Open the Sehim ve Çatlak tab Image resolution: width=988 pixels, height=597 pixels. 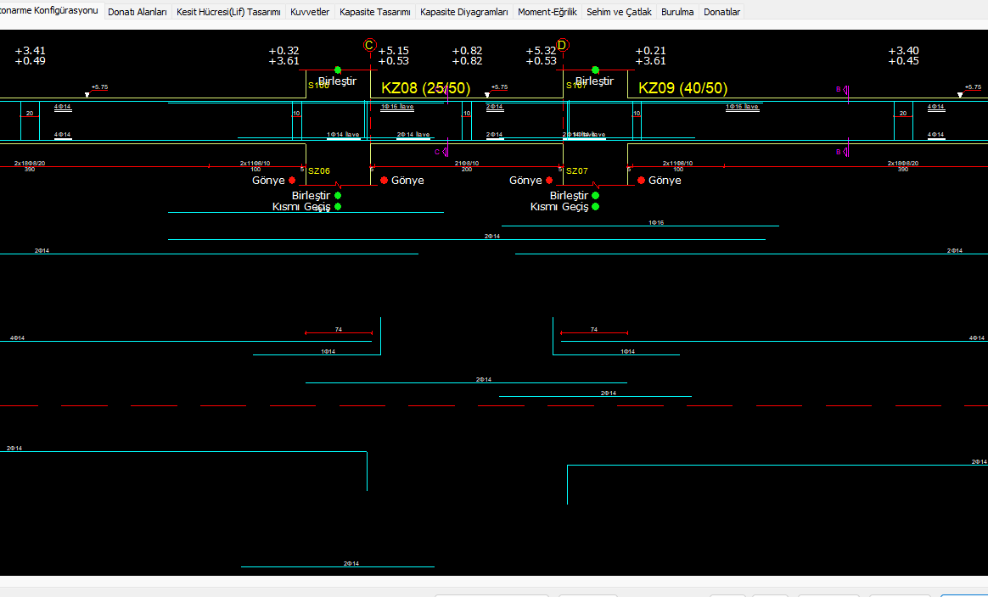[619, 12]
